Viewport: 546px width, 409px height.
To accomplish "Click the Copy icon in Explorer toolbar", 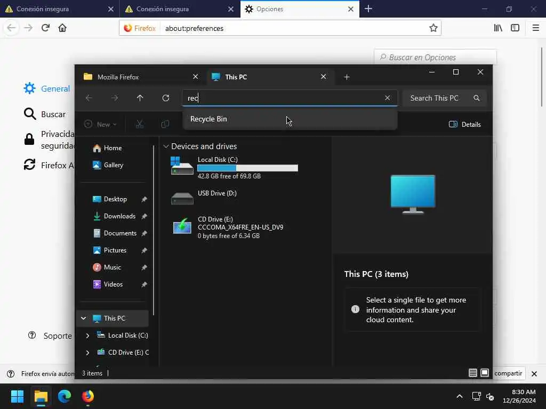I will (165, 124).
